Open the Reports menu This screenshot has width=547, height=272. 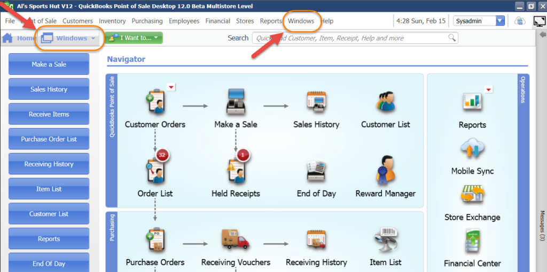[x=271, y=21]
